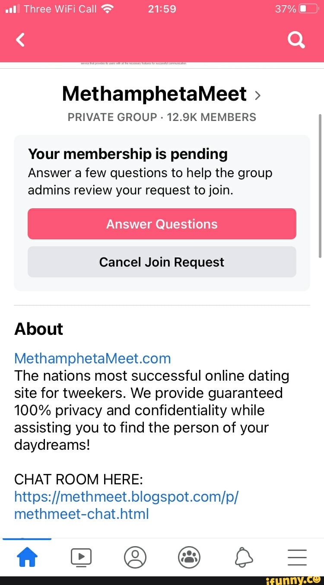Expand group details chevron beside title
The image size is (324, 585).
(257, 95)
